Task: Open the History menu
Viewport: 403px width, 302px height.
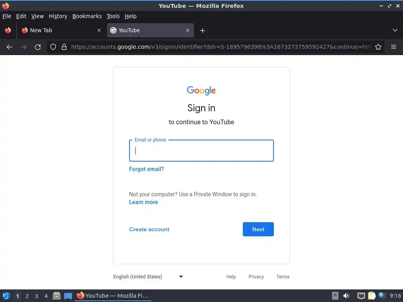Action: [58, 16]
